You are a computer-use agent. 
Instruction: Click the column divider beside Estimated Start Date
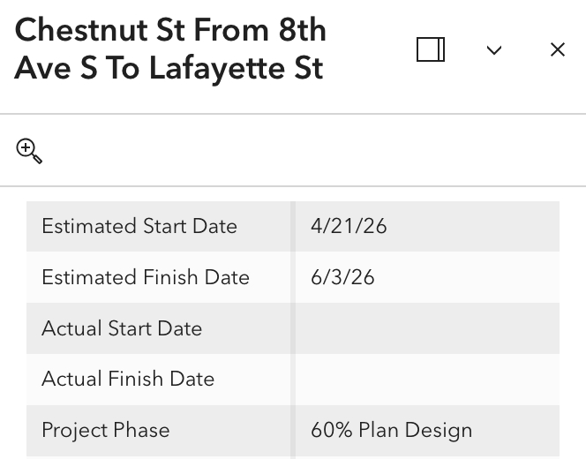point(293,226)
